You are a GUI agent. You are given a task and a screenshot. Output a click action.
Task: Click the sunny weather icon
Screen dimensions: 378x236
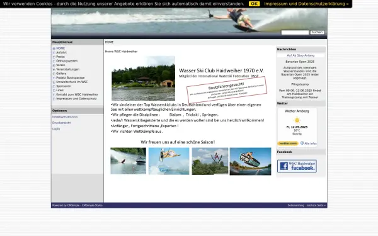tap(297, 120)
